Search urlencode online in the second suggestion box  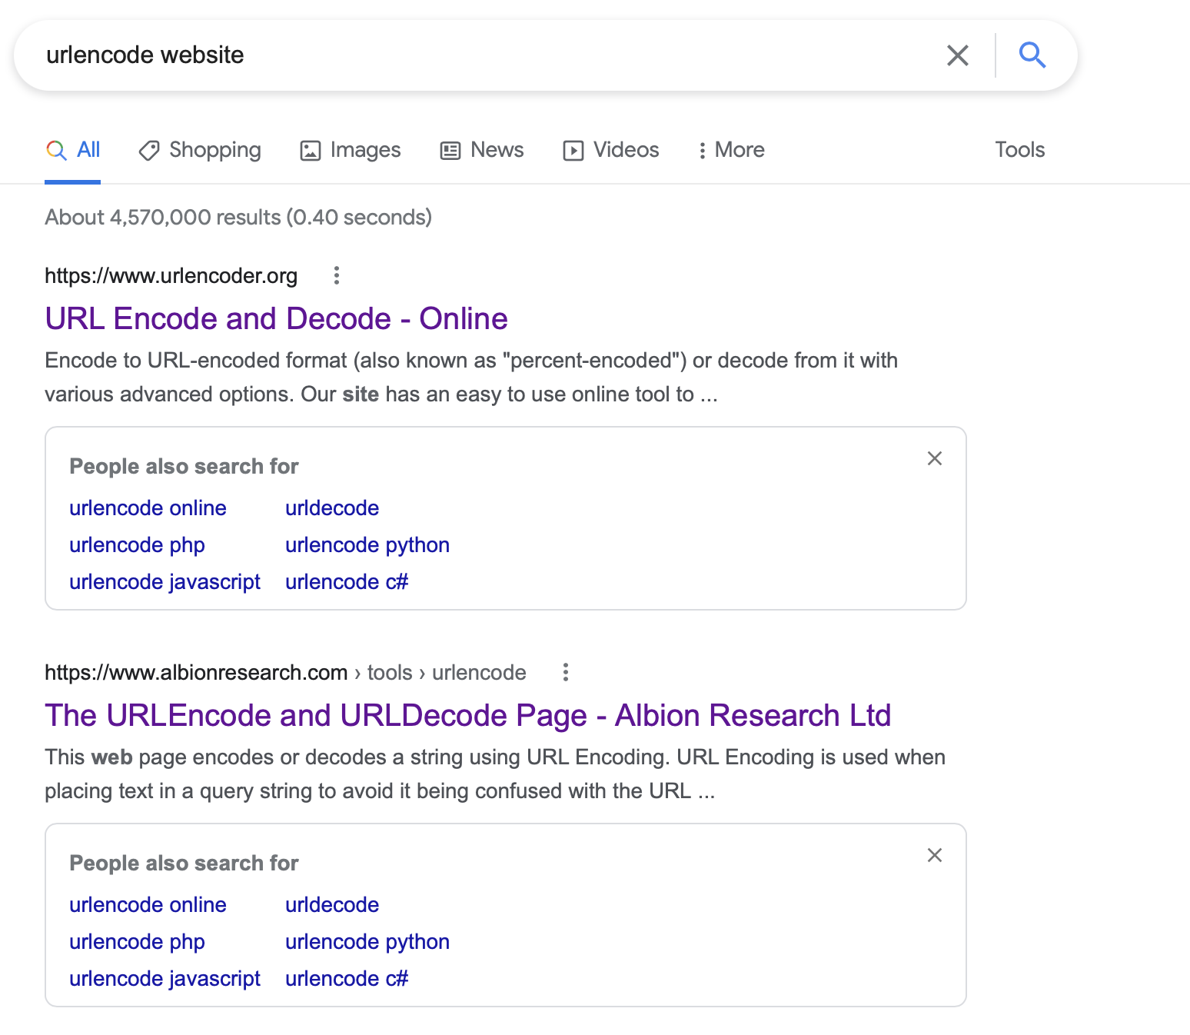click(148, 904)
